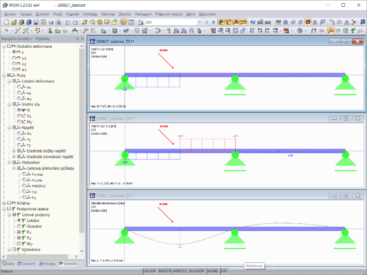The width and height of the screenshot is (367, 275).
Task: Click the view in Z direction icon
Action: (x=268, y=30)
